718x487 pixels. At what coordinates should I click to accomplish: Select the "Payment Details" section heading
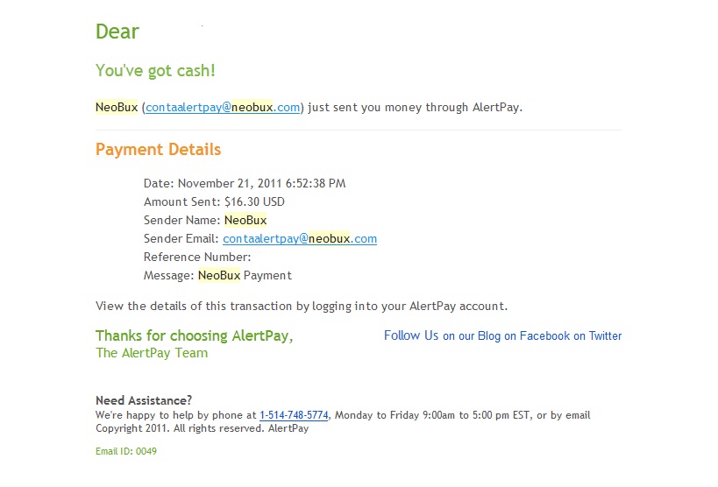(158, 149)
